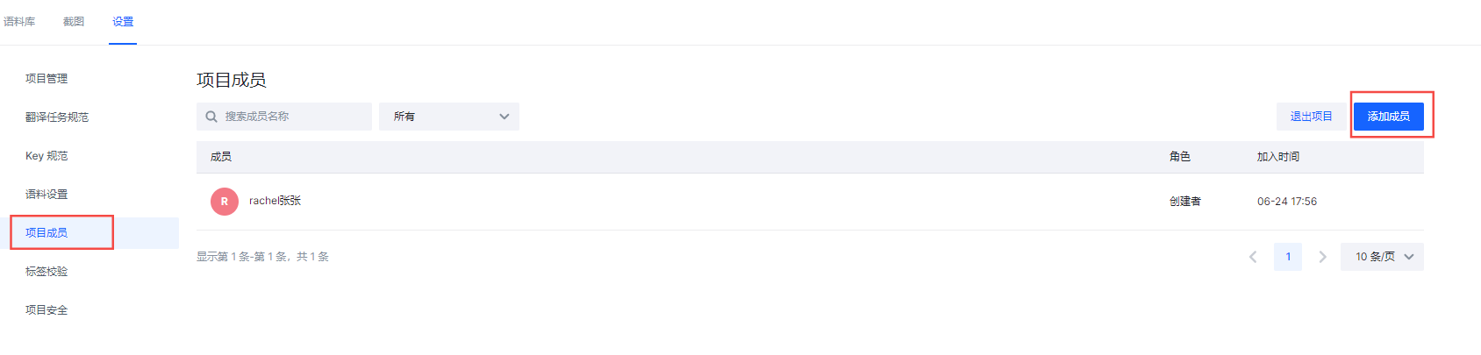
Task: Open 翻译任务规范 settings
Action: pyautogui.click(x=57, y=117)
